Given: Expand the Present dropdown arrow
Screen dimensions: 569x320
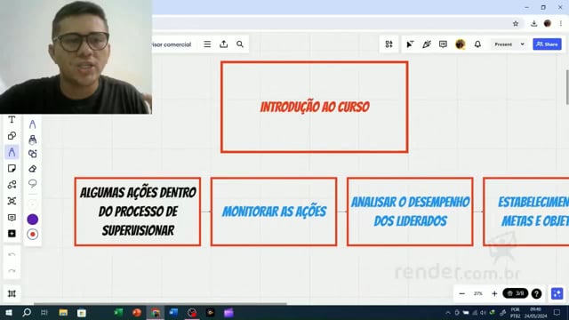Looking at the screenshot, I should point(522,44).
